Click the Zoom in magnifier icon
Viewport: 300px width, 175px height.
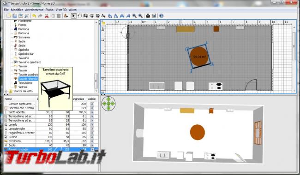click(134, 16)
